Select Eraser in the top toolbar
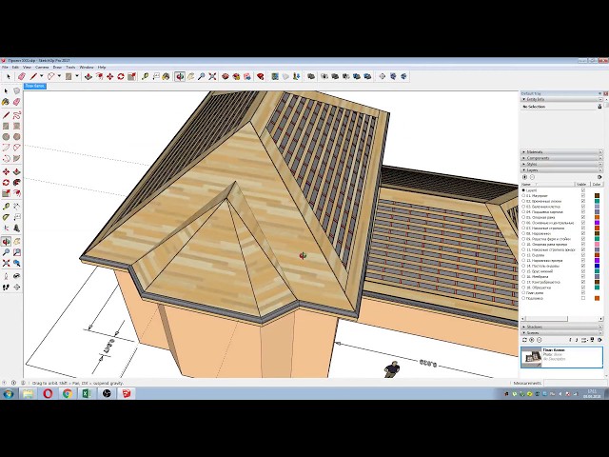Viewport: 609px width, 457px height. (x=22, y=76)
